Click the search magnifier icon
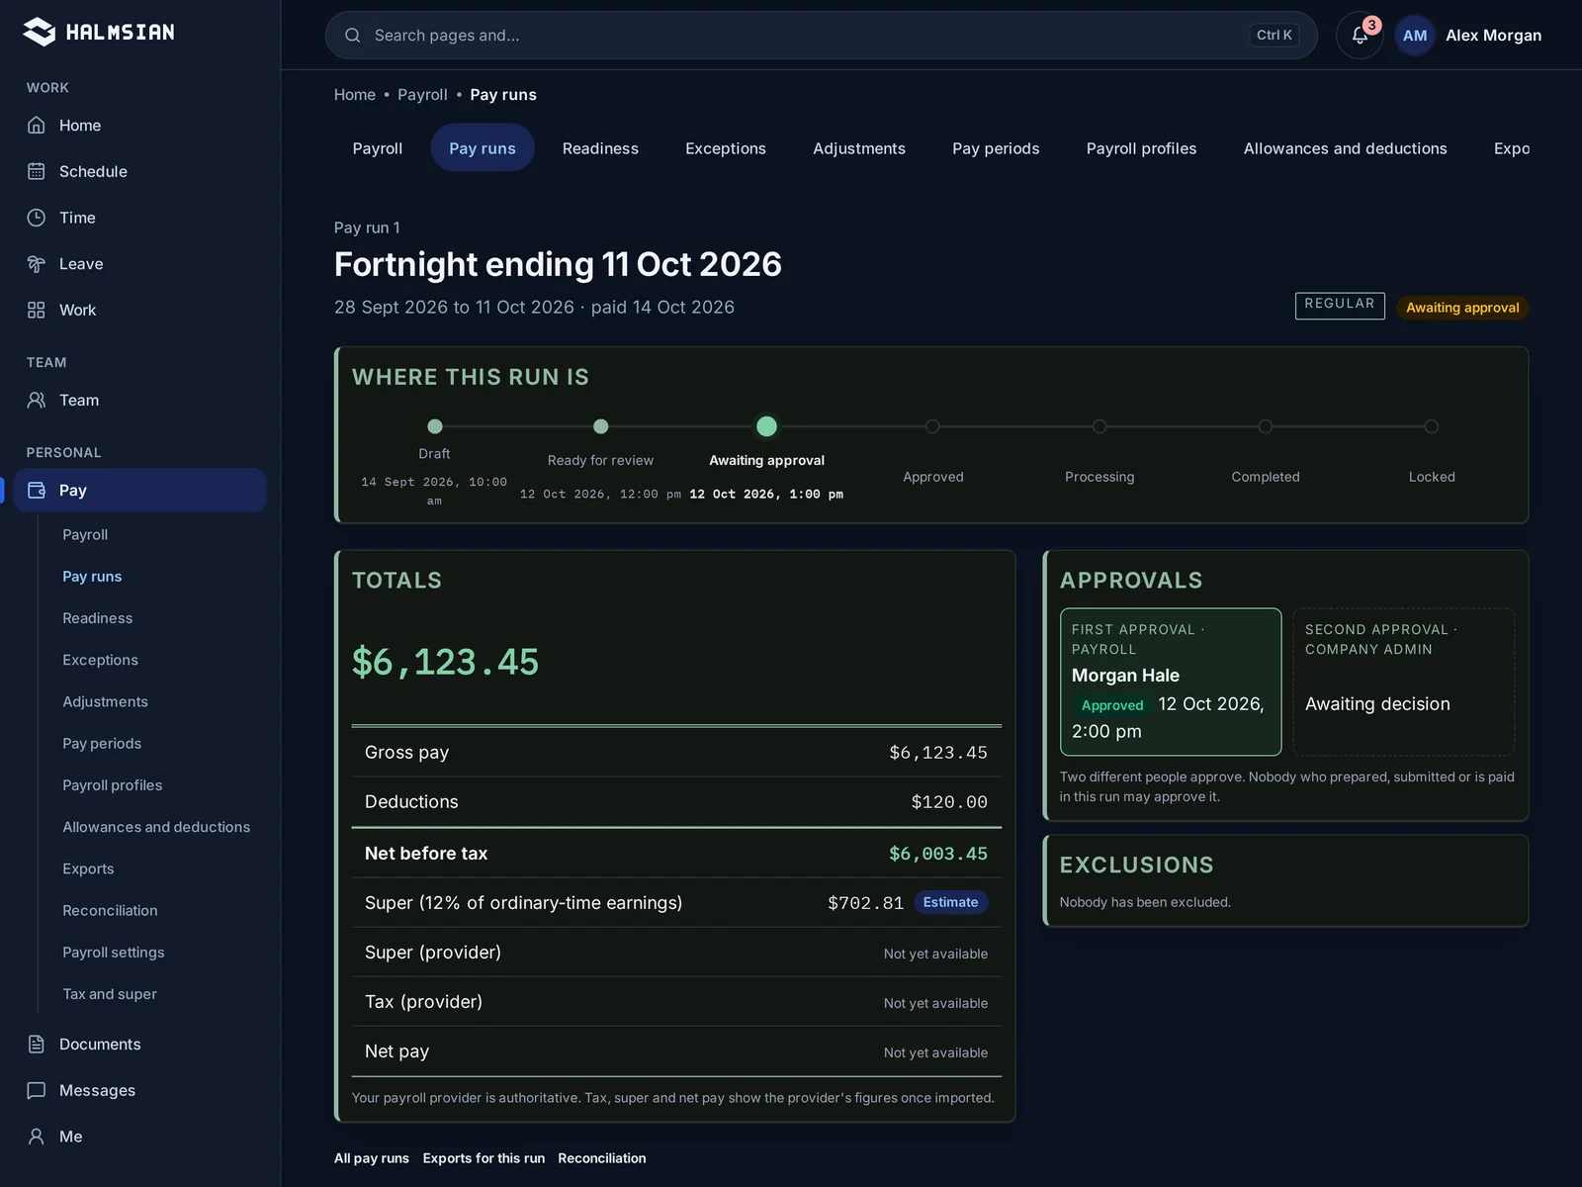 [352, 36]
